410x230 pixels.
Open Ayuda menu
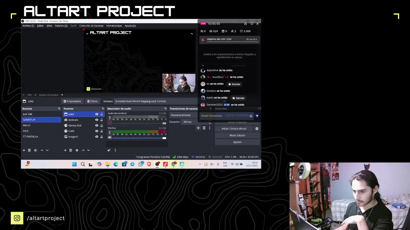click(x=130, y=26)
